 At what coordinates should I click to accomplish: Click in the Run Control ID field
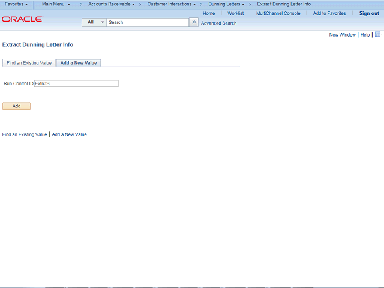click(x=76, y=83)
